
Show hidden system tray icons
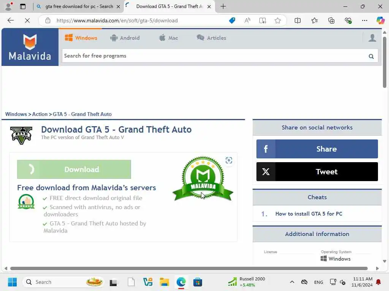(x=292, y=282)
